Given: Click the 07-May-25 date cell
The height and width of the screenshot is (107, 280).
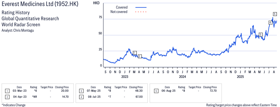Looking at the screenshot, I should coord(94,91).
